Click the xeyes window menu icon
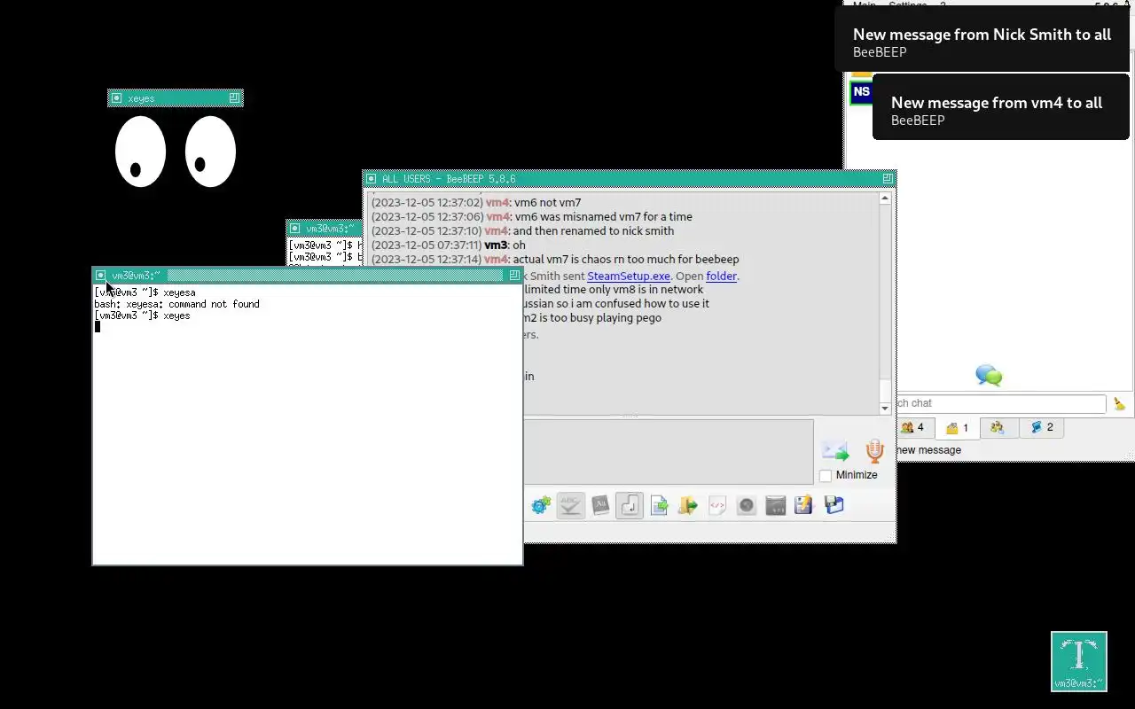The image size is (1135, 709). tap(116, 98)
